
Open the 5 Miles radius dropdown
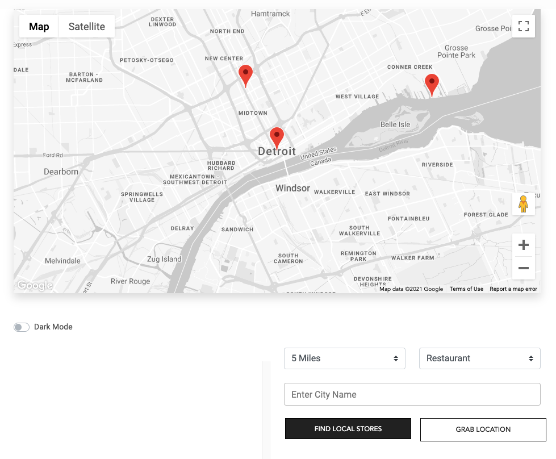[x=344, y=358]
